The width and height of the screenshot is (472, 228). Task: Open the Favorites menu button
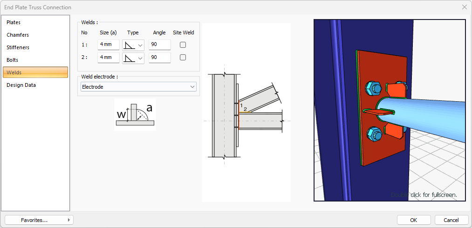point(39,220)
